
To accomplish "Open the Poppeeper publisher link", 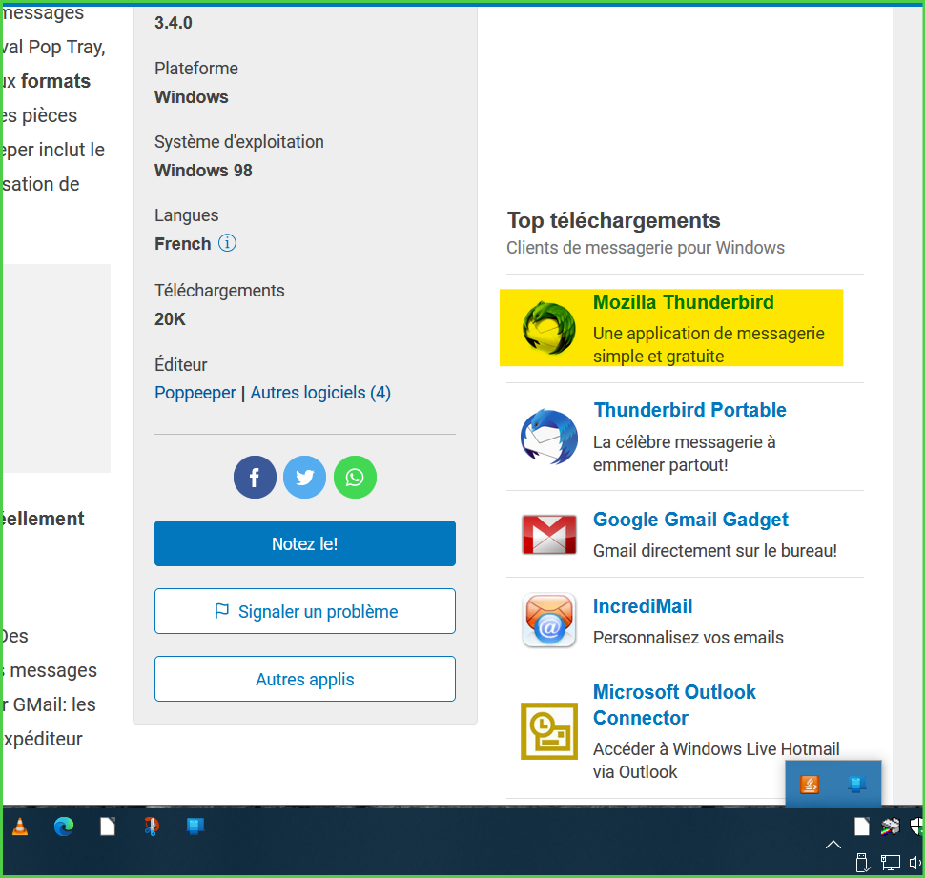I will click(x=195, y=393).
